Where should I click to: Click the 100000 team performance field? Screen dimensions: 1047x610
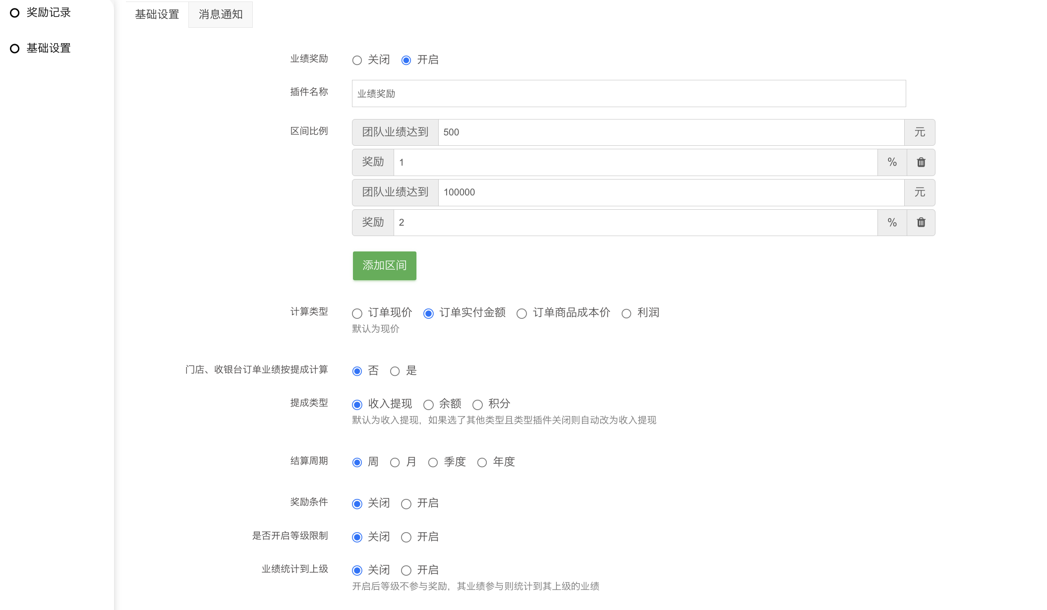(x=671, y=192)
